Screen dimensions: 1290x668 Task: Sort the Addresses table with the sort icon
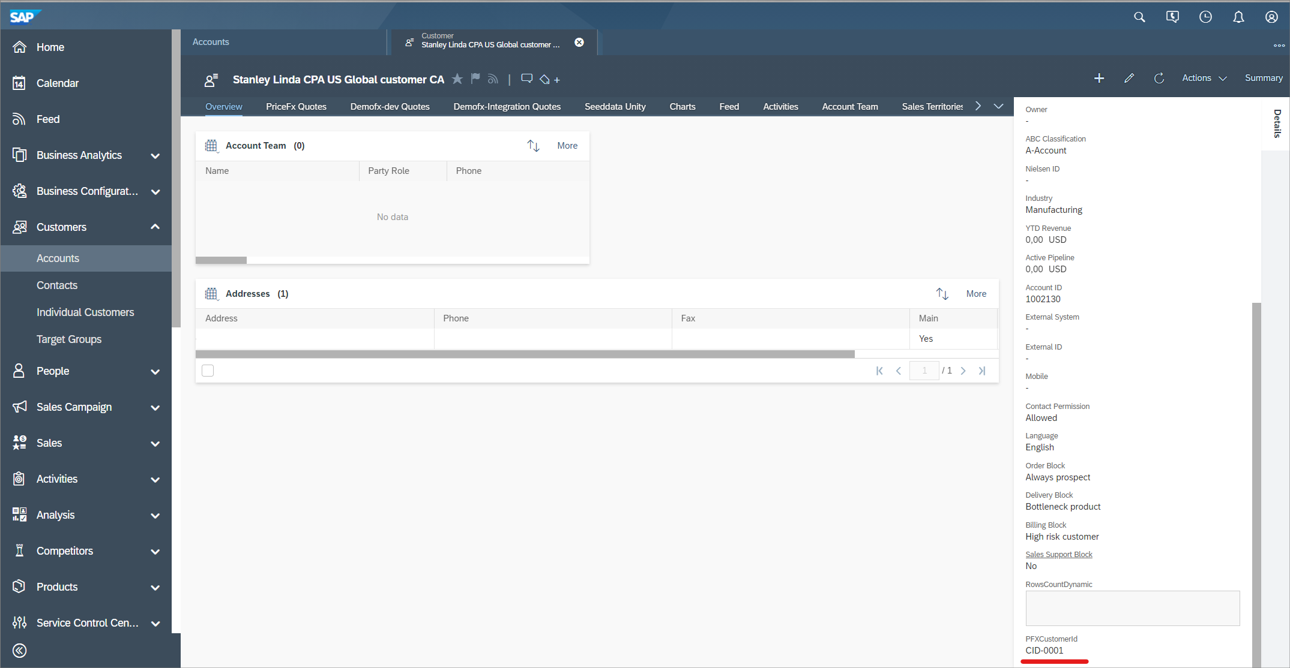942,294
